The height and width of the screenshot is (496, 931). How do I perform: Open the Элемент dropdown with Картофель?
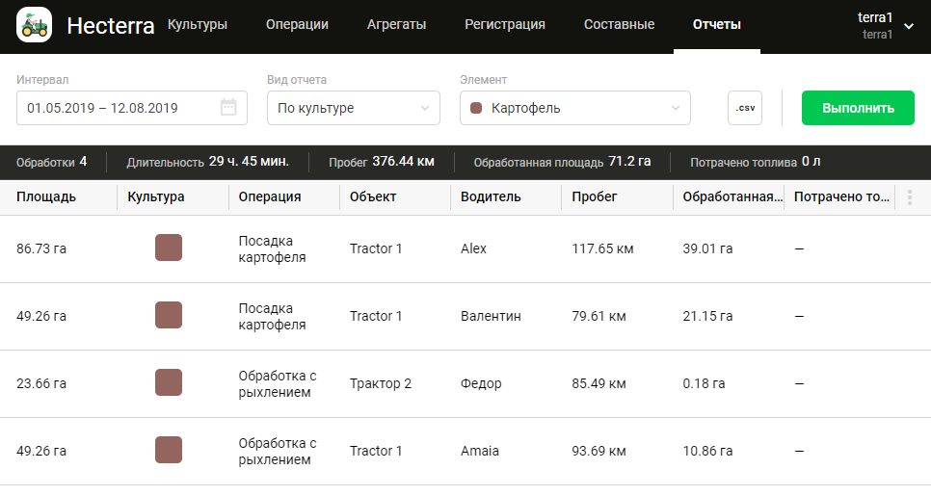click(574, 108)
